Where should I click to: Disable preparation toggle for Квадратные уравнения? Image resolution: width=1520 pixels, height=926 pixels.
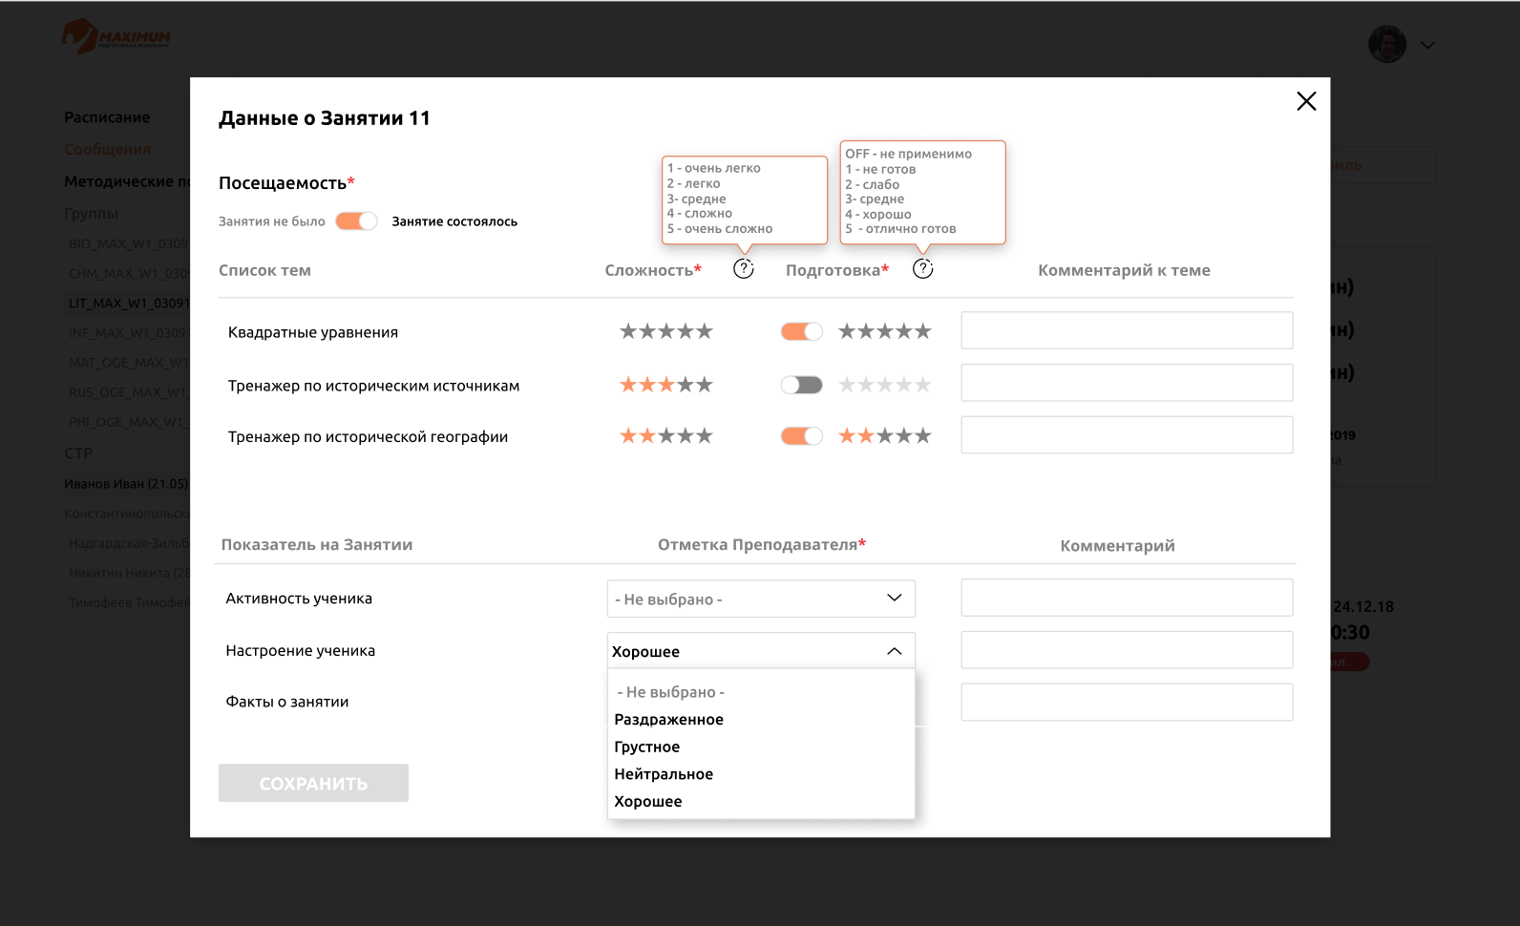pos(802,331)
